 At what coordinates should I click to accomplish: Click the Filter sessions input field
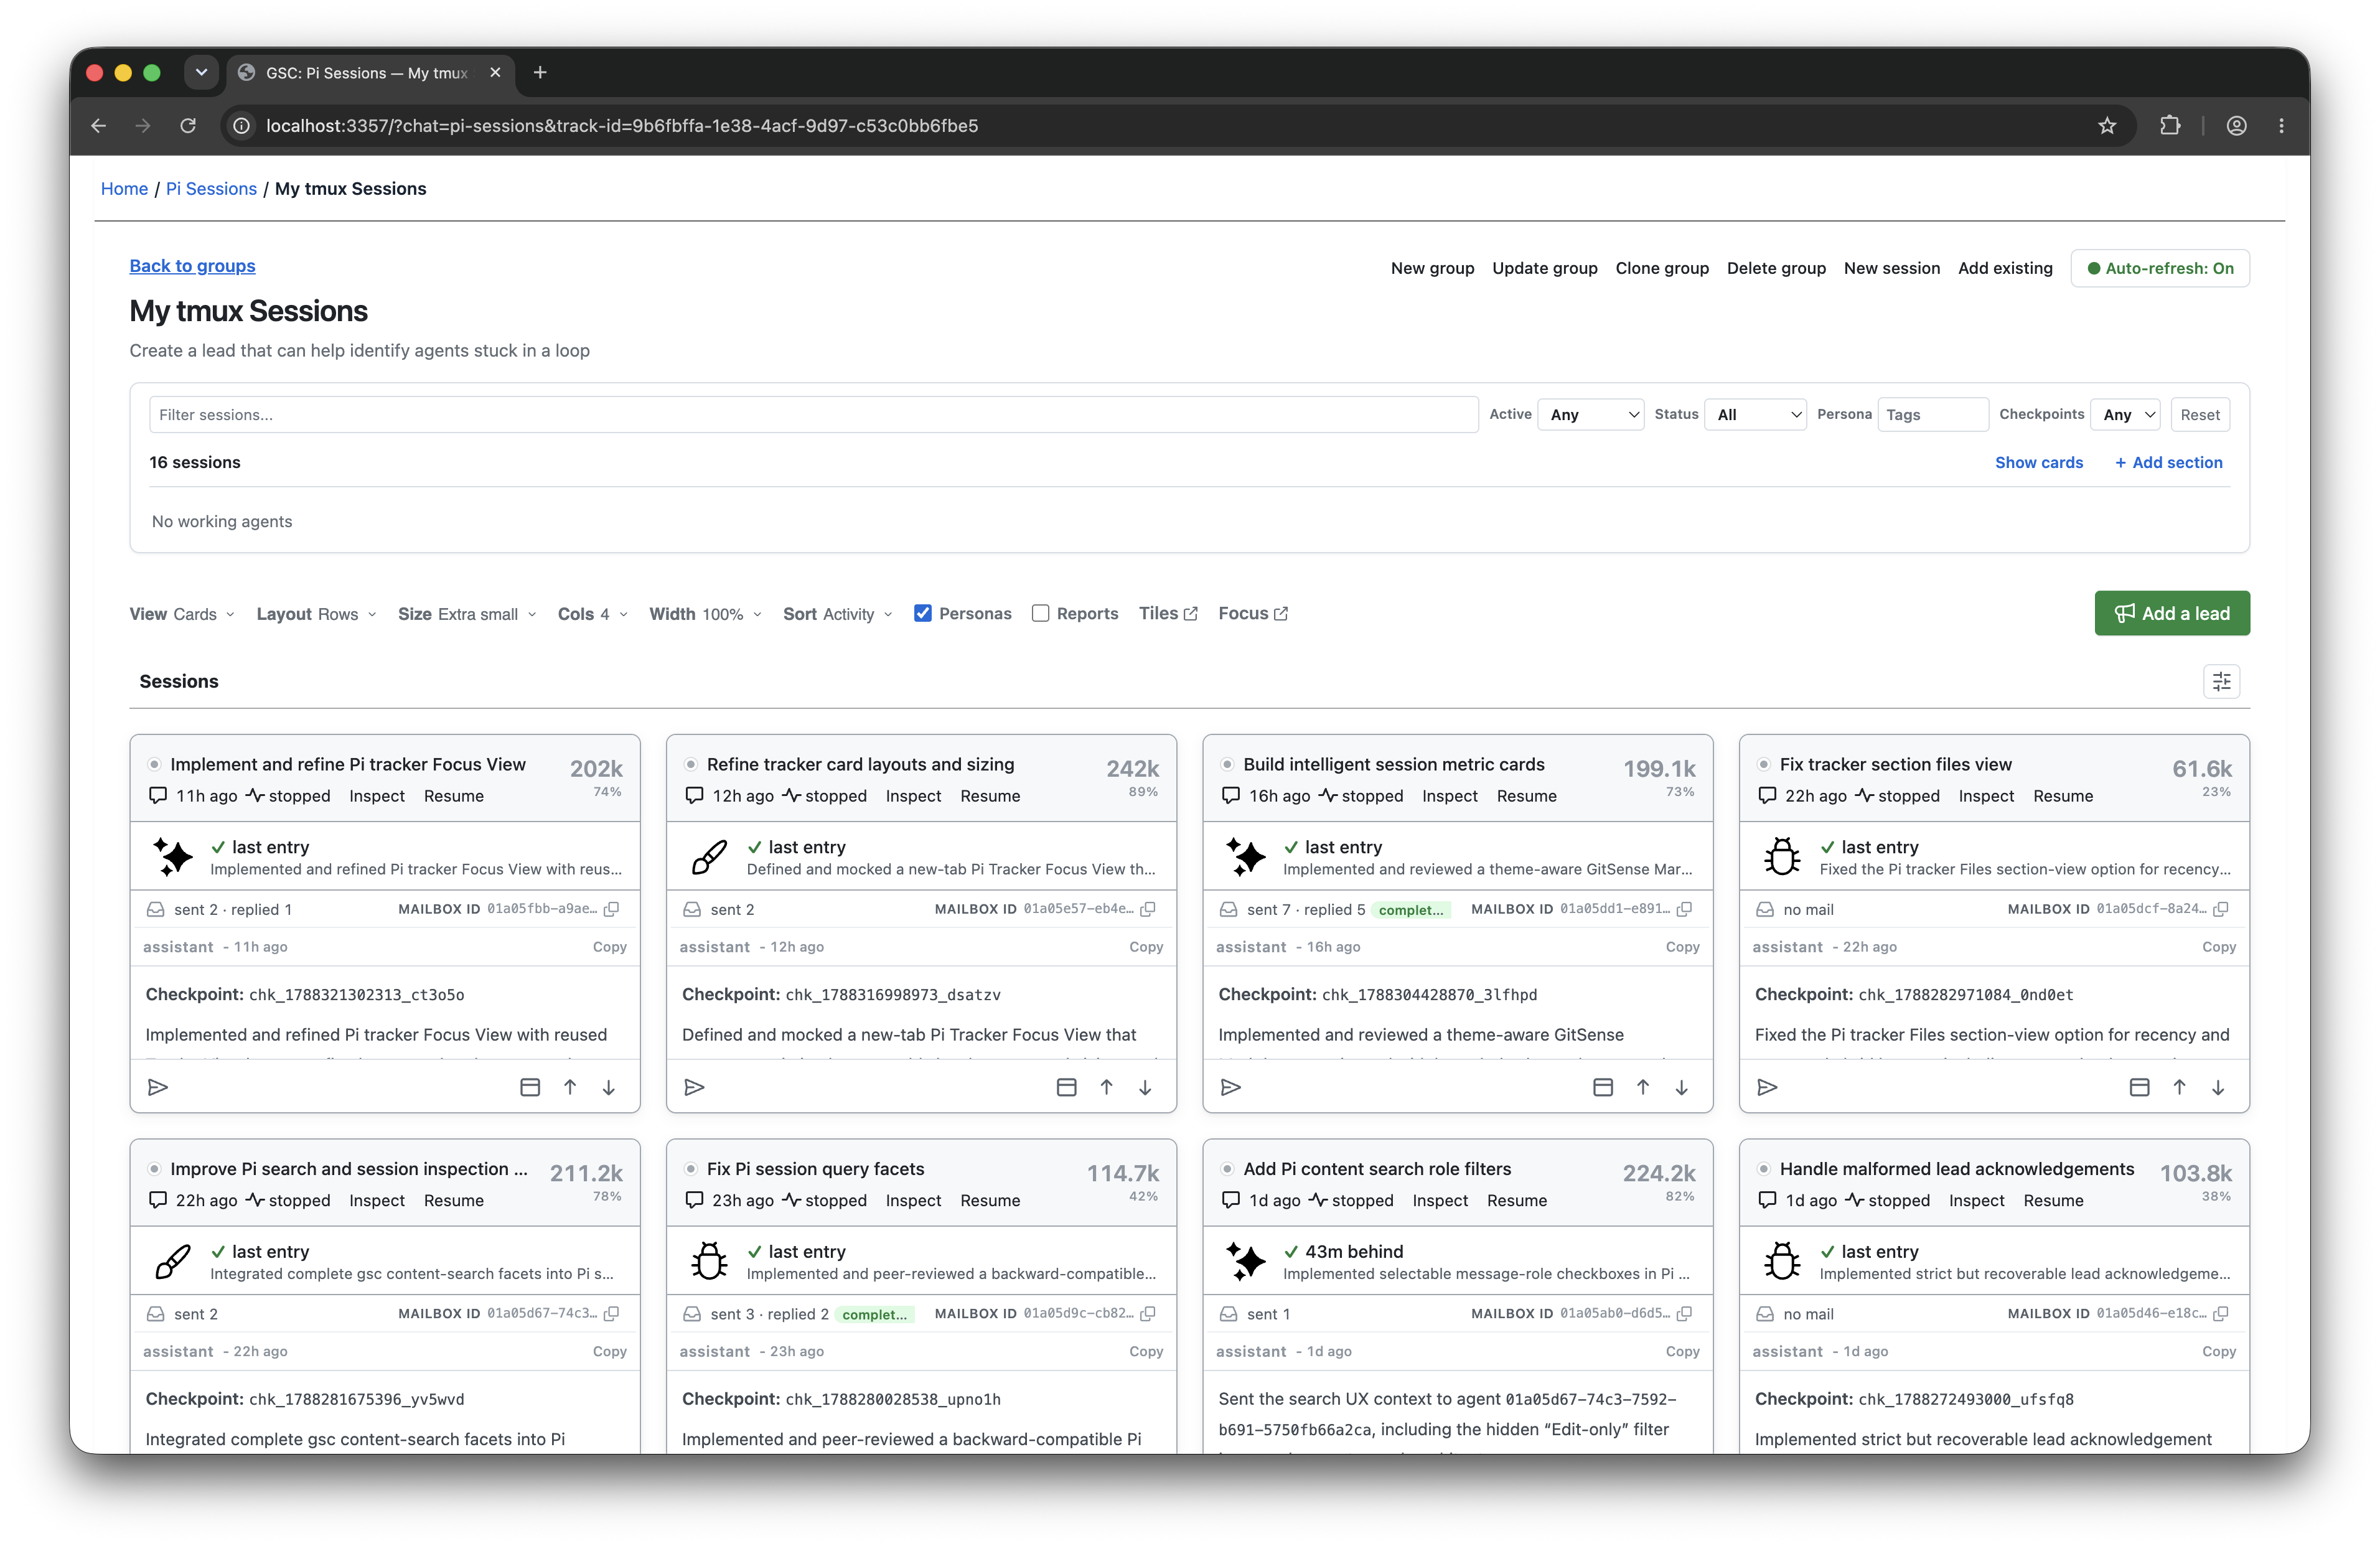click(x=813, y=414)
